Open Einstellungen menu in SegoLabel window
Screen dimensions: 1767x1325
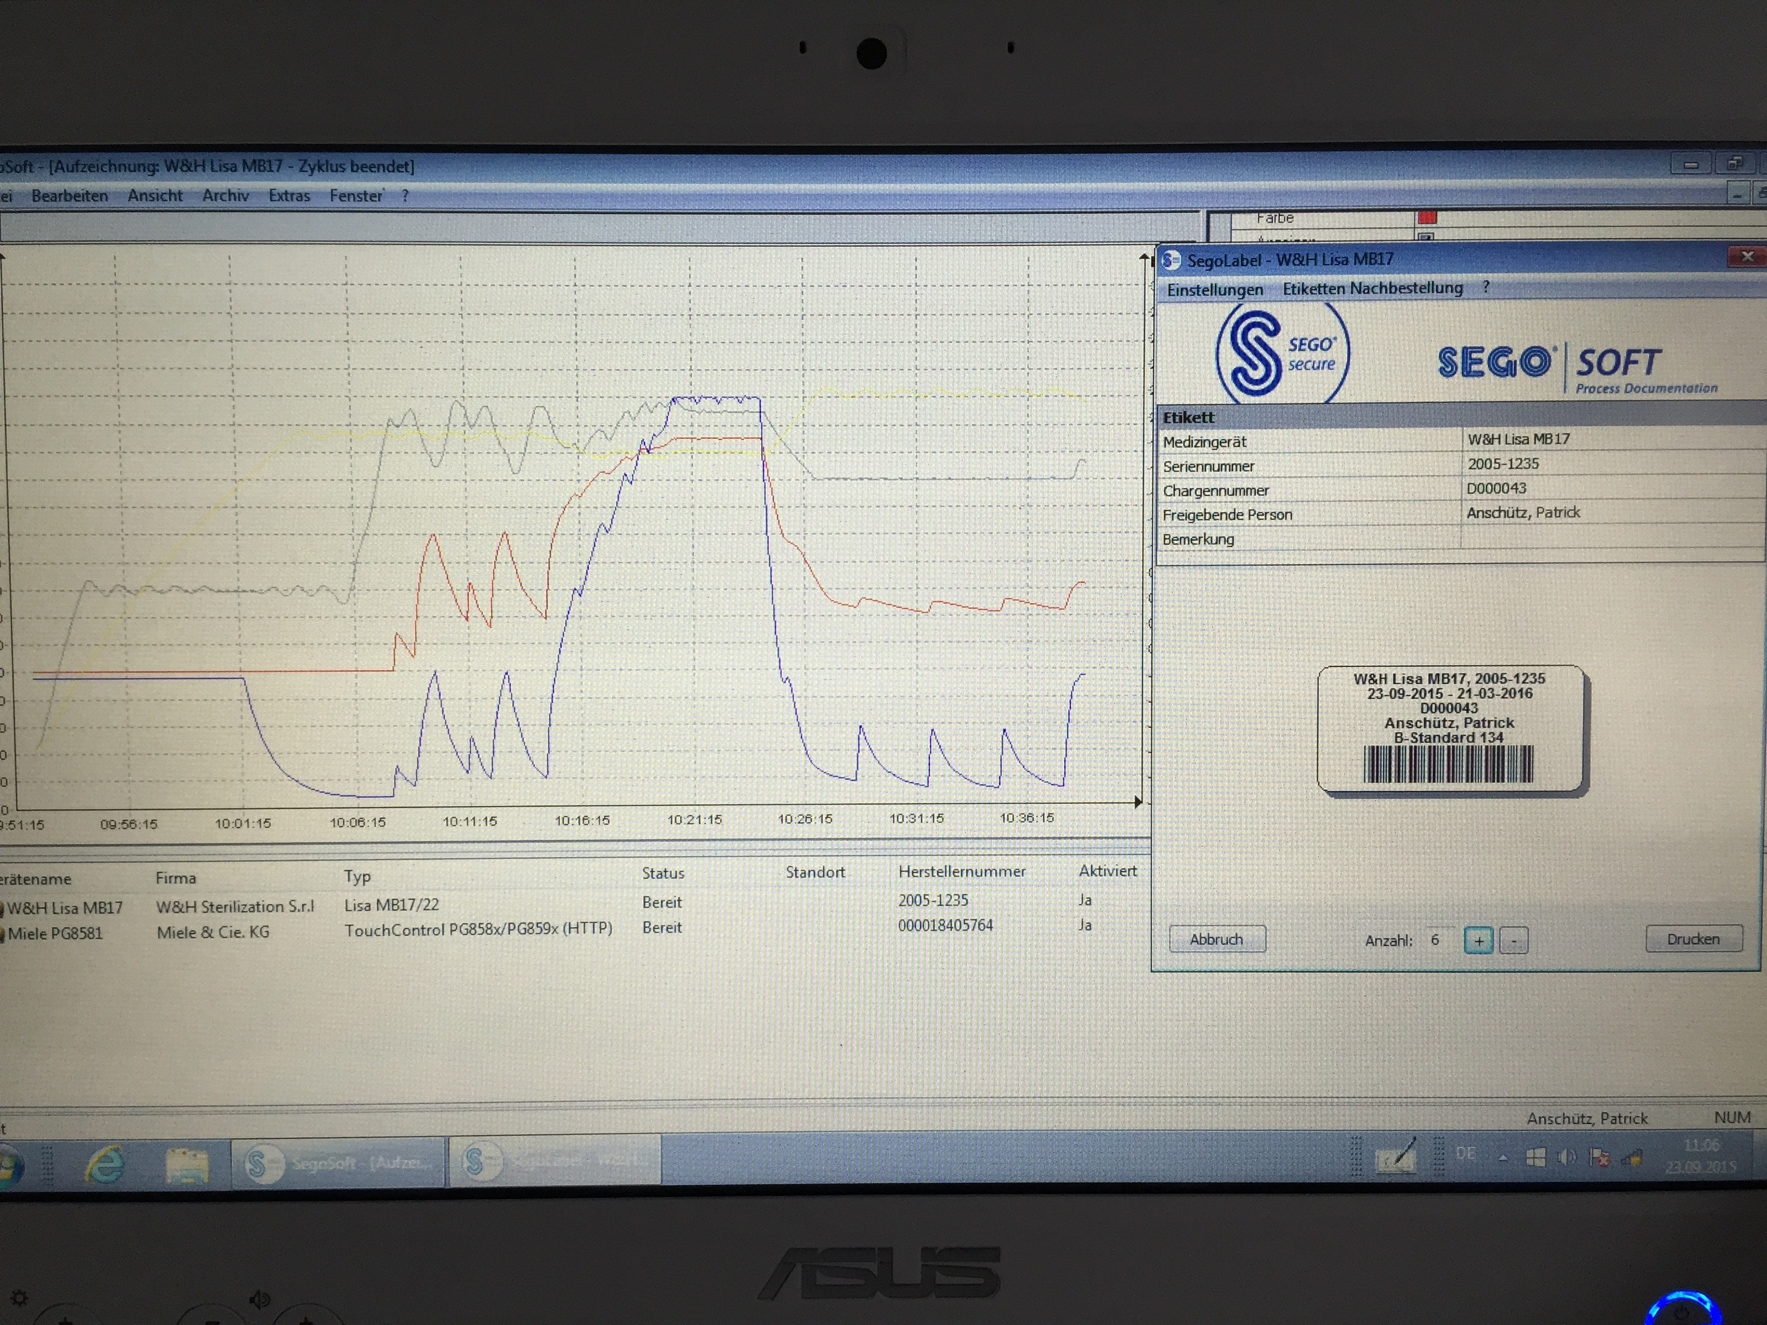pos(1215,289)
